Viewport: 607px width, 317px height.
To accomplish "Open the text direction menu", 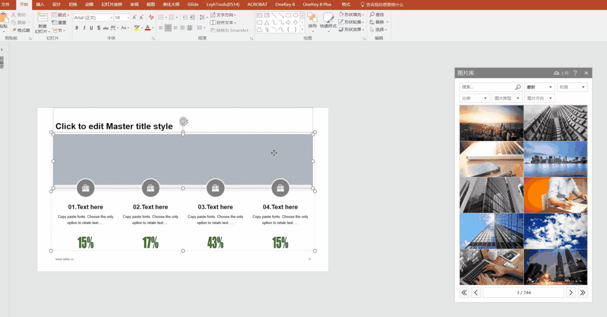I will click(223, 15).
